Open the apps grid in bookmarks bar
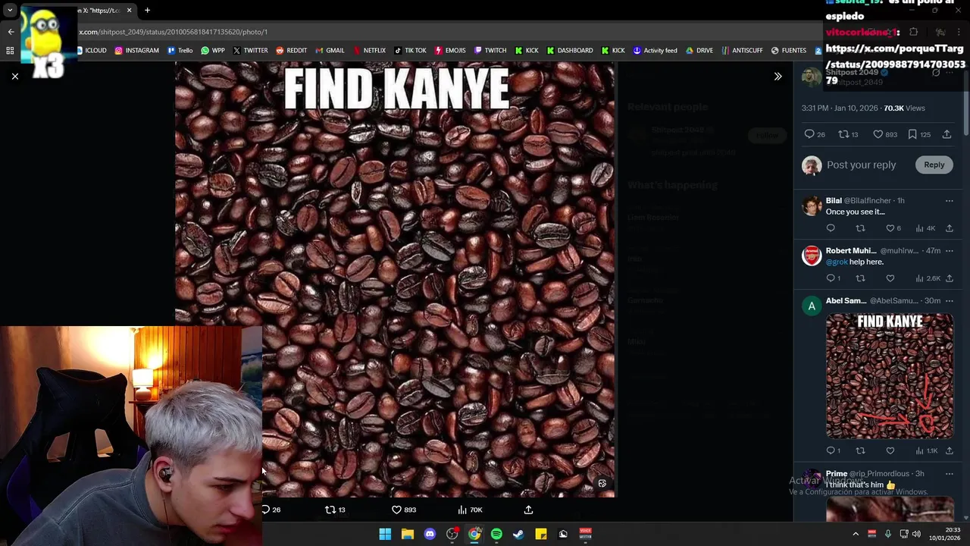The image size is (970, 546). (10, 50)
